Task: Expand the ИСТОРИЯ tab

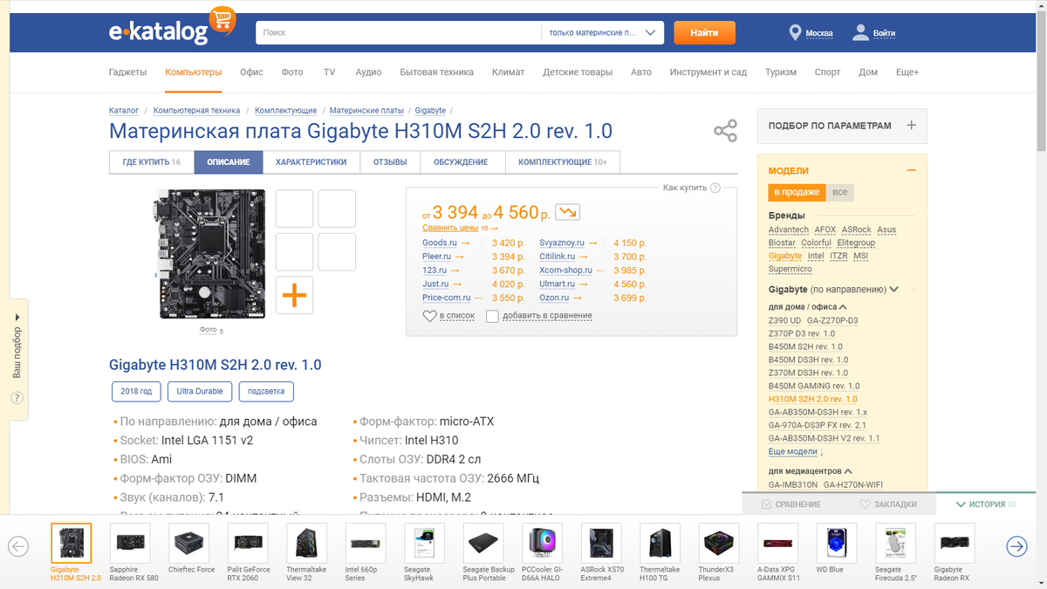Action: (x=986, y=504)
